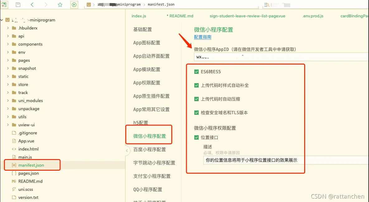Open the App权限配置 section
This screenshot has width=369, height=202.
pos(147,83)
